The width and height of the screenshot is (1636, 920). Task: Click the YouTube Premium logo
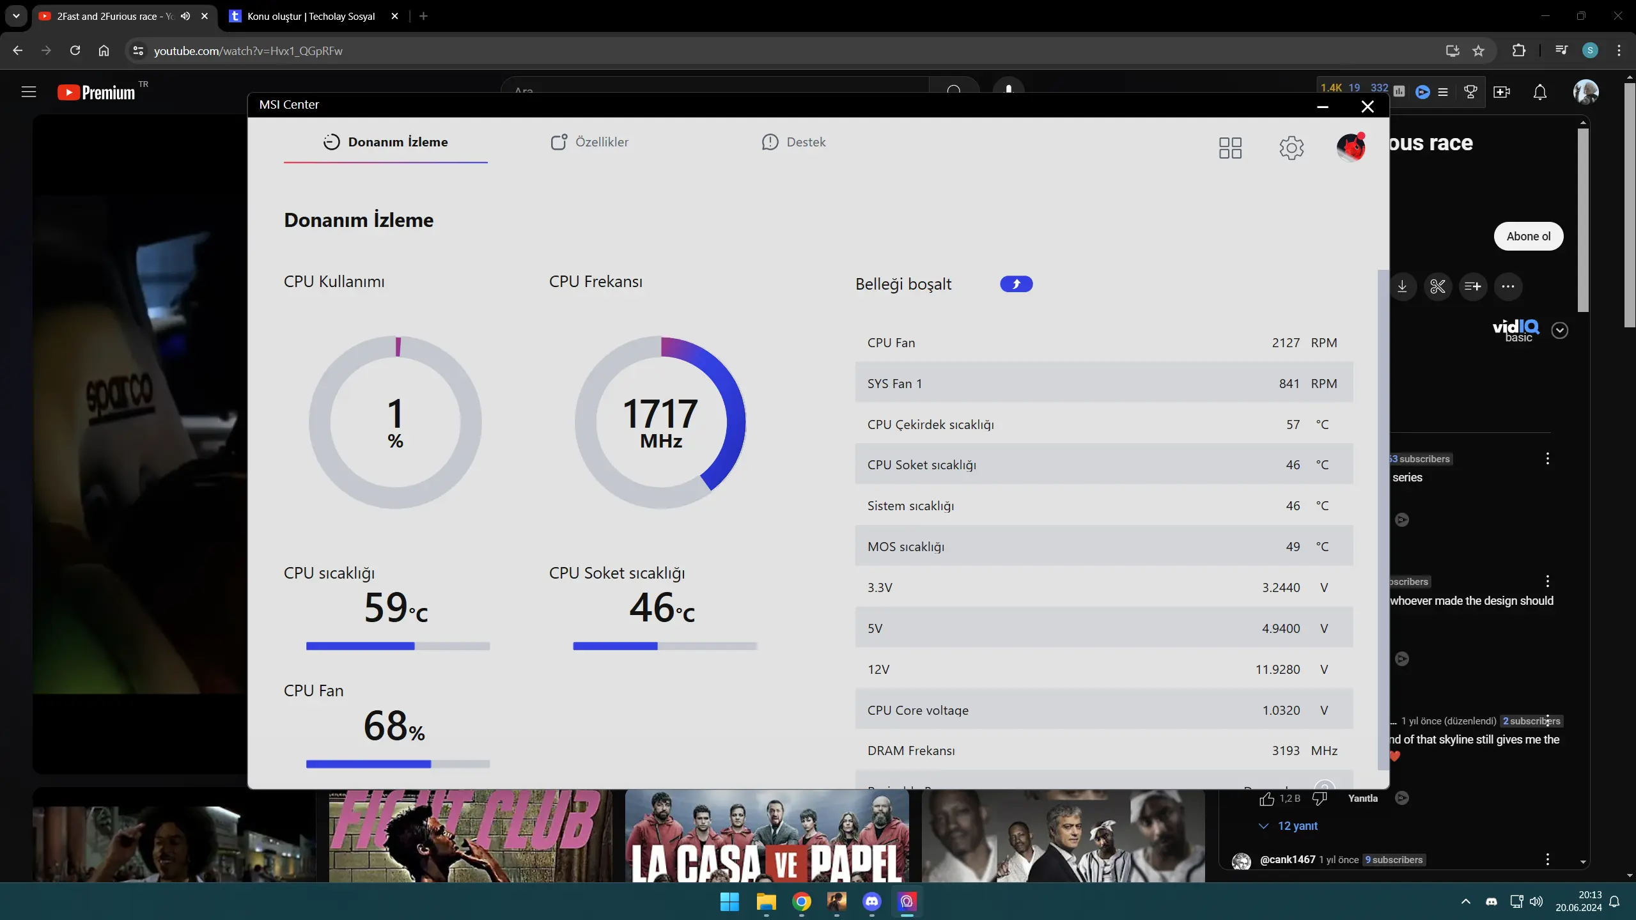click(96, 93)
